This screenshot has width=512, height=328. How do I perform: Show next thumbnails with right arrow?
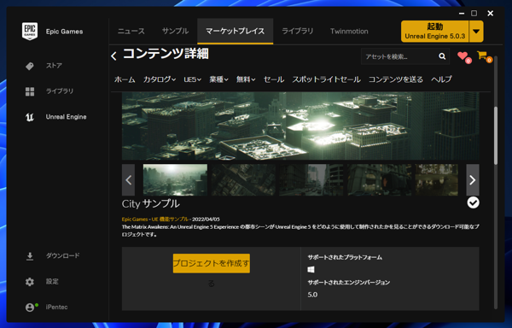473,180
